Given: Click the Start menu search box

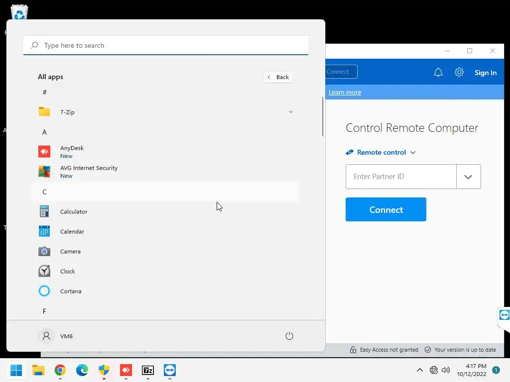Looking at the screenshot, I should point(165,45).
